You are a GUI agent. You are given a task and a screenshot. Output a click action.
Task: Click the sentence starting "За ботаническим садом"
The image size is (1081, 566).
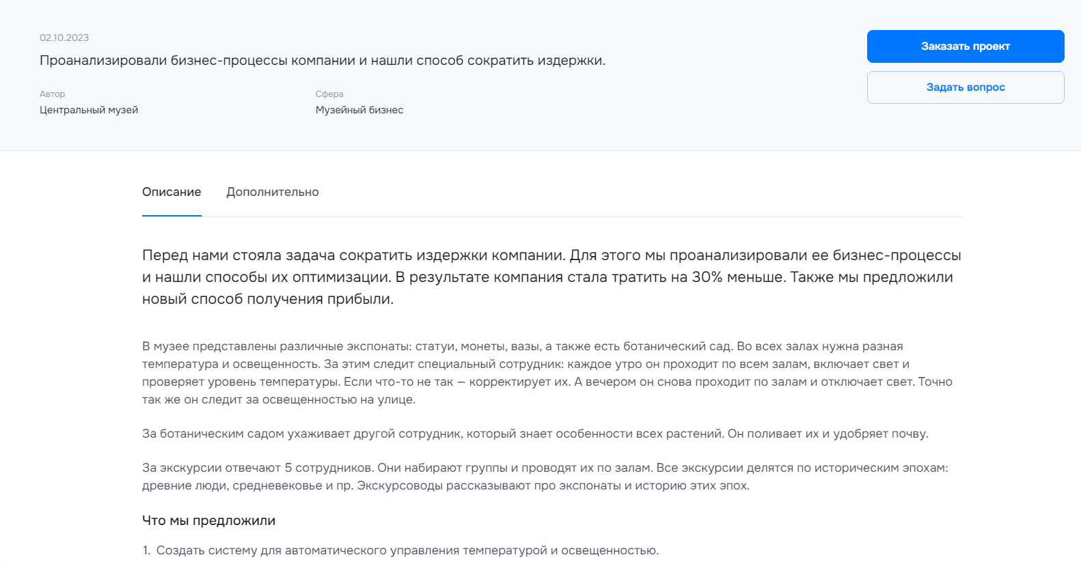pos(535,434)
